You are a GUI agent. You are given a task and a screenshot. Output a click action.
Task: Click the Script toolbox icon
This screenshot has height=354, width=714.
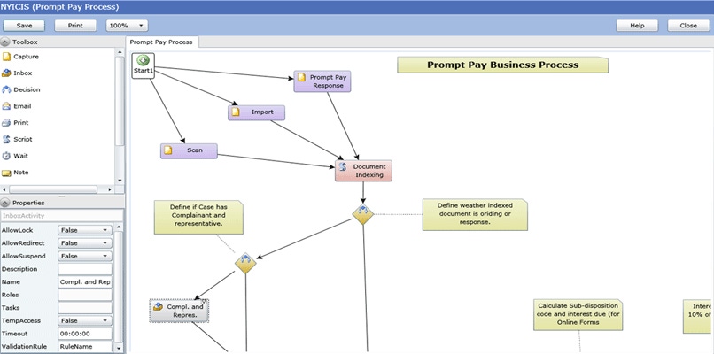click(7, 139)
